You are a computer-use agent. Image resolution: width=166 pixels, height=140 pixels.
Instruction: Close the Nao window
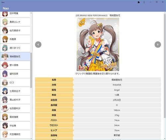pos(163,2)
